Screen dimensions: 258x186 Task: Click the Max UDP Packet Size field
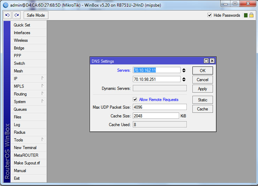160,107
